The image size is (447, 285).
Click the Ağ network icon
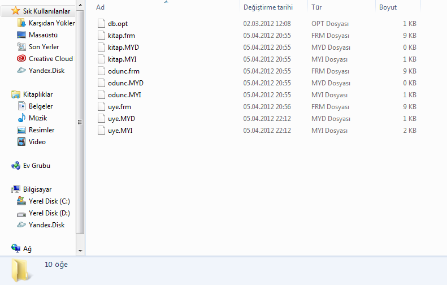(x=16, y=248)
